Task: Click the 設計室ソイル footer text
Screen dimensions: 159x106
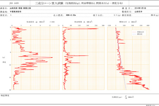Action: pos(150,105)
